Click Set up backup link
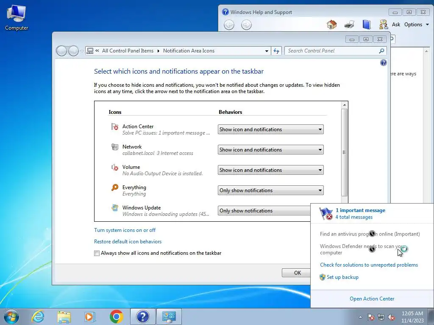 [x=342, y=277]
